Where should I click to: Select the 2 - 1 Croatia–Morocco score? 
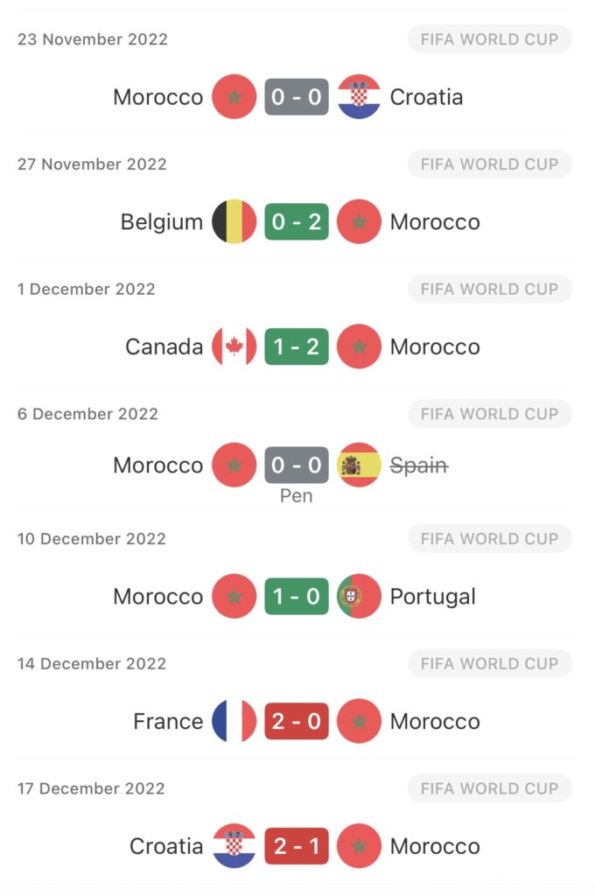tap(297, 847)
